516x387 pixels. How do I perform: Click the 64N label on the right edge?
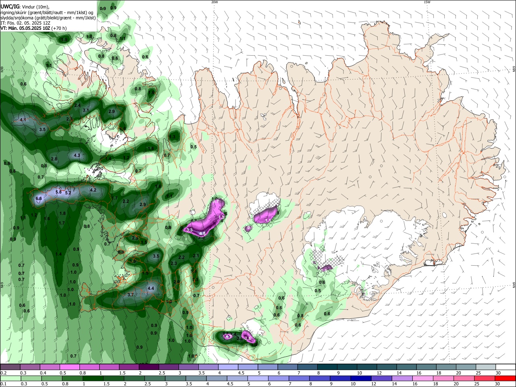[x=514, y=284]
